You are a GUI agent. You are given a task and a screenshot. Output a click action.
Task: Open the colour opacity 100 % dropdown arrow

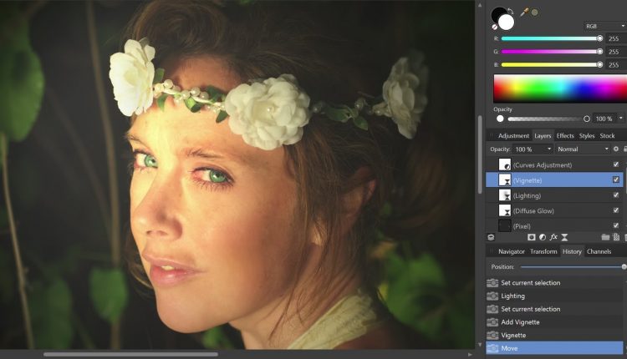point(621,119)
